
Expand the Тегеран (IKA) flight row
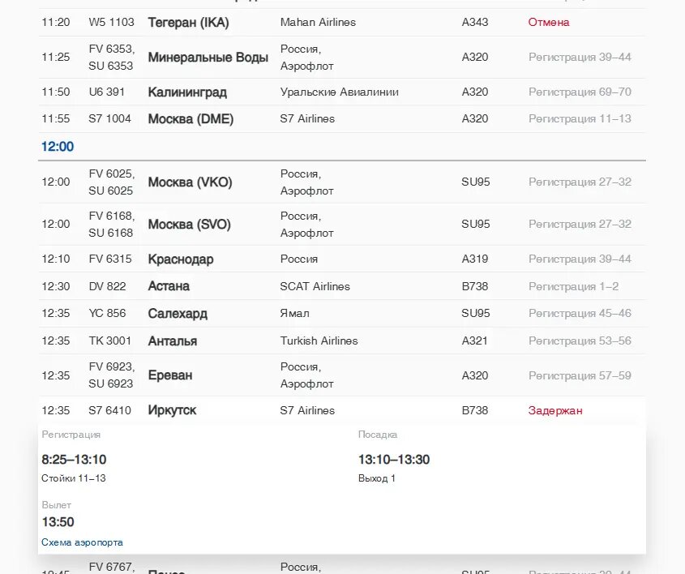(342, 22)
